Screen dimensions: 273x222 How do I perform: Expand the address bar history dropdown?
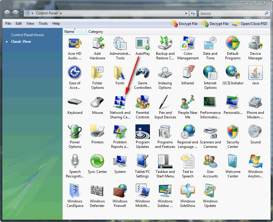pyautogui.click(x=186, y=14)
